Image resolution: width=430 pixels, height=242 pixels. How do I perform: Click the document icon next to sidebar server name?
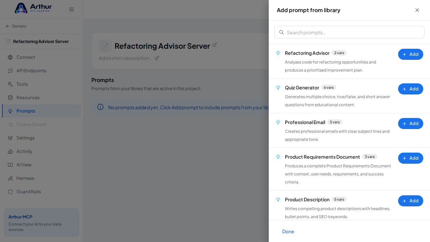pyautogui.click(x=8, y=41)
